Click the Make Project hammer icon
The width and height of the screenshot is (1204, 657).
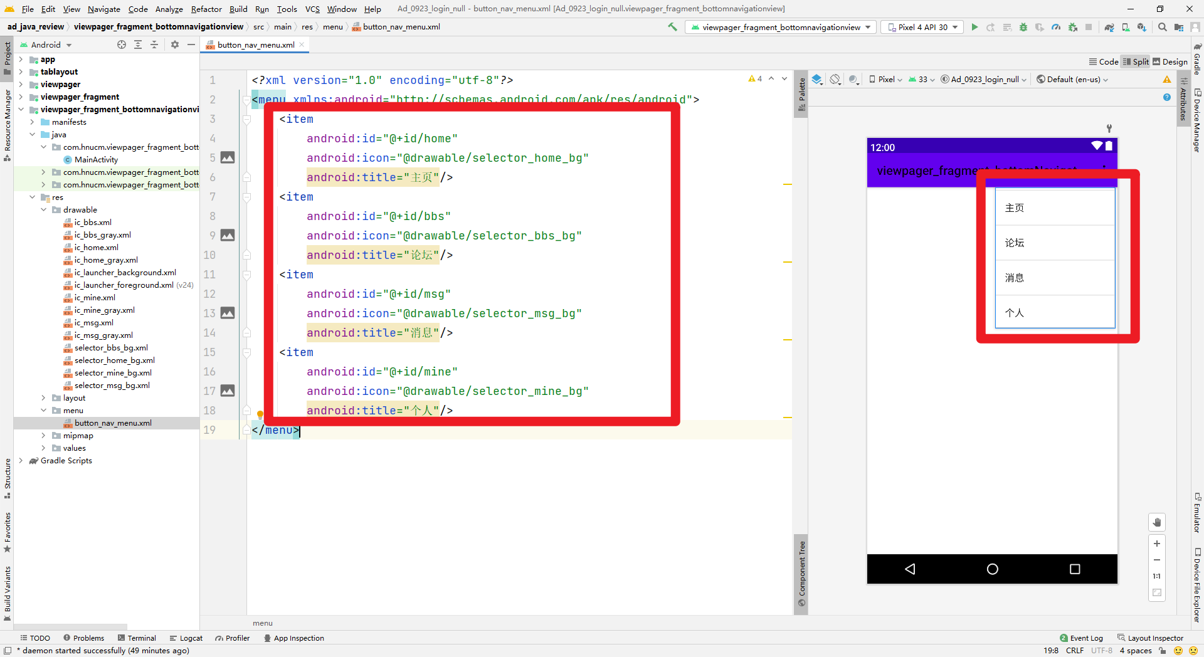[672, 27]
